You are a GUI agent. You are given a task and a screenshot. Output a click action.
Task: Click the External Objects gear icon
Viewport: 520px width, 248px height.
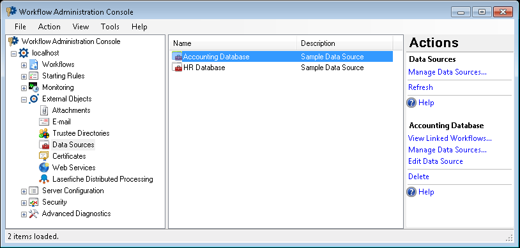coord(34,99)
